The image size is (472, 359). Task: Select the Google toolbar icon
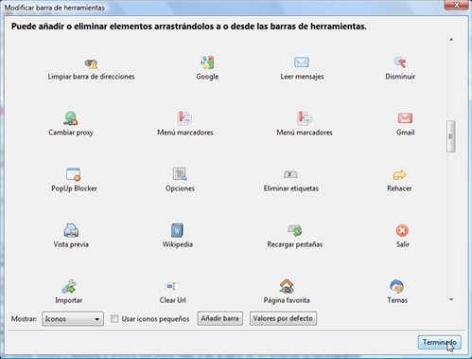207,63
